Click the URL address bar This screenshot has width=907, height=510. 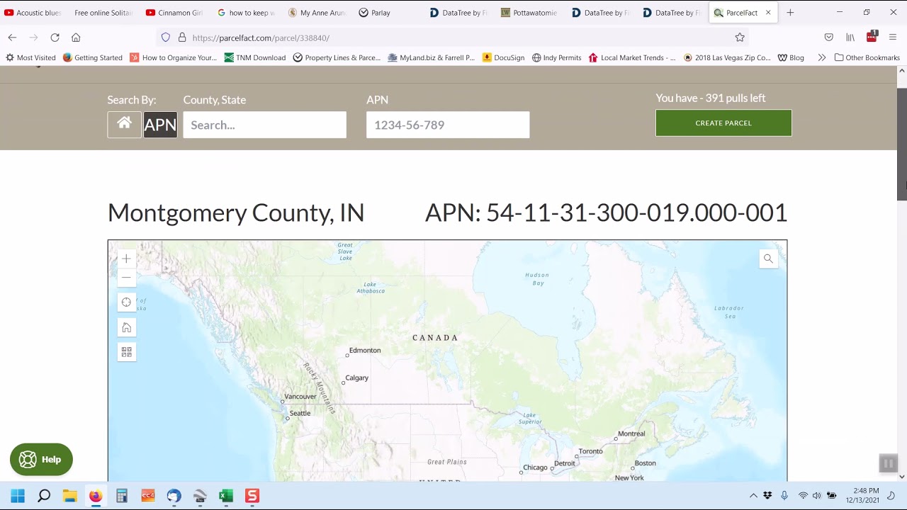coord(453,38)
